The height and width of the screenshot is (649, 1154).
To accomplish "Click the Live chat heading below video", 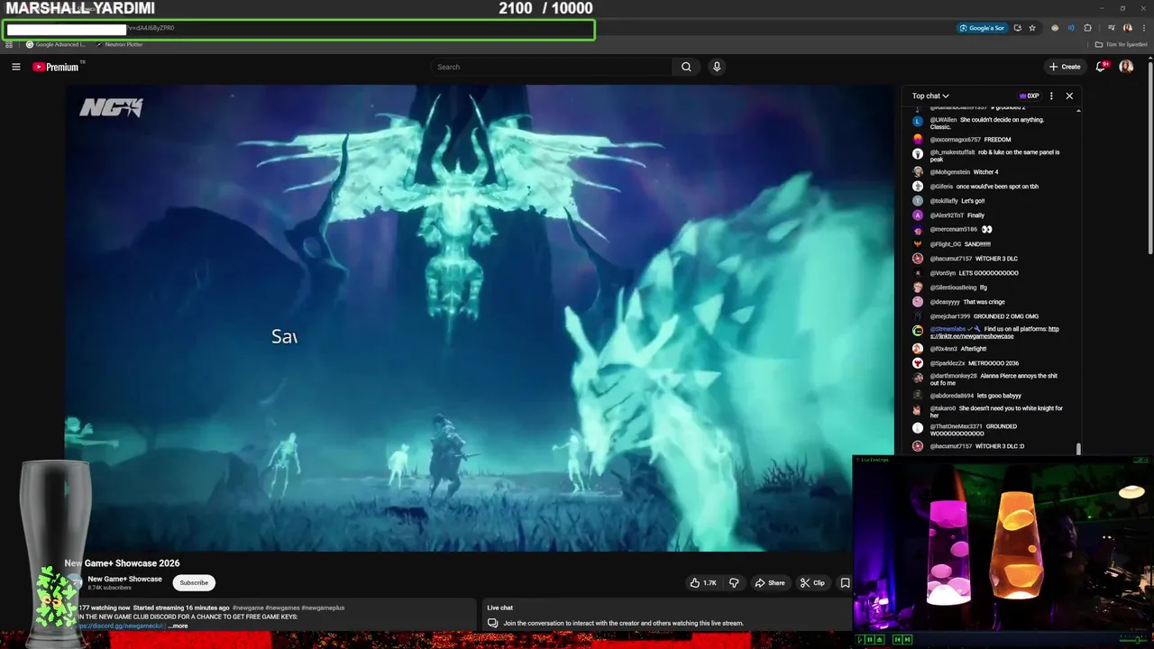I will [x=500, y=608].
